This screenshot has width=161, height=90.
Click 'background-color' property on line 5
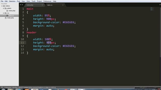click(46, 22)
